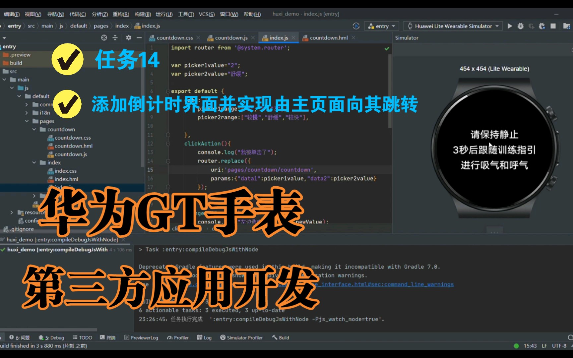The height and width of the screenshot is (358, 573).
Task: Open the Build tool window
Action: (x=281, y=337)
